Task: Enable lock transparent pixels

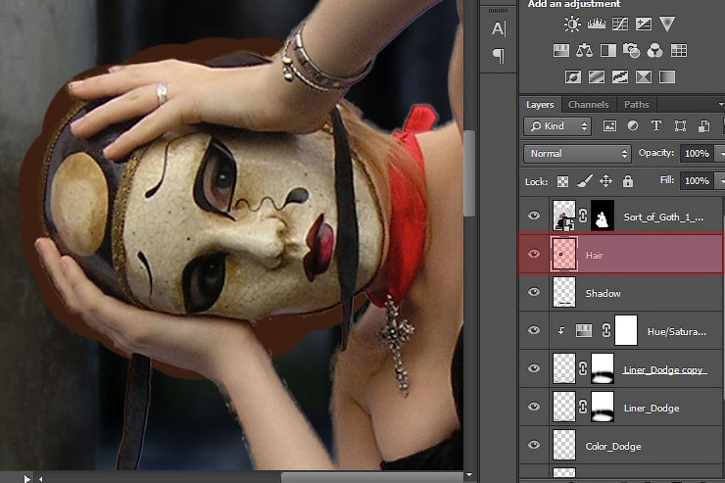Action: pos(563,181)
